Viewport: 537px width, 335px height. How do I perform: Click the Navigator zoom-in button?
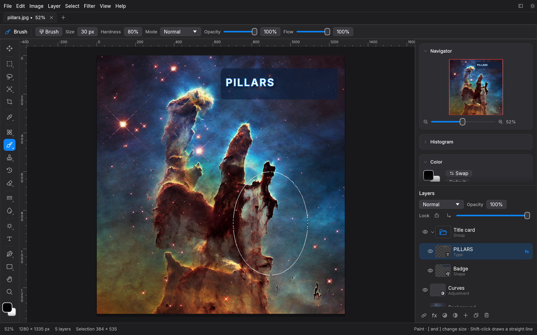[500, 122]
